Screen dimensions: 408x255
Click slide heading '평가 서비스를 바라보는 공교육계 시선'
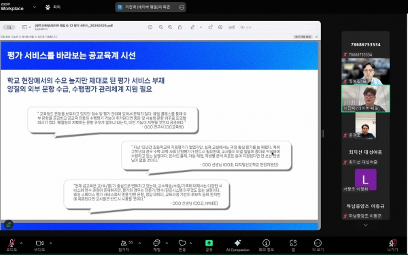[x=71, y=55]
